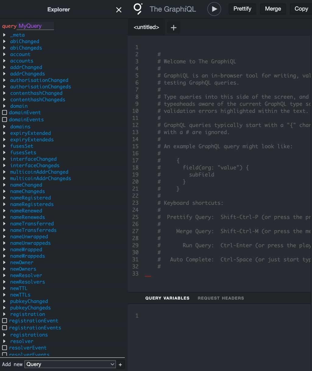Check the registrationEvent checkbox
The image size is (312, 371).
click(x=5, y=321)
